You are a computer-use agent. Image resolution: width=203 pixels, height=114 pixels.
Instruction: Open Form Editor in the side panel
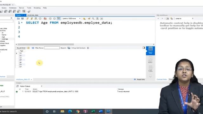click(150, 60)
